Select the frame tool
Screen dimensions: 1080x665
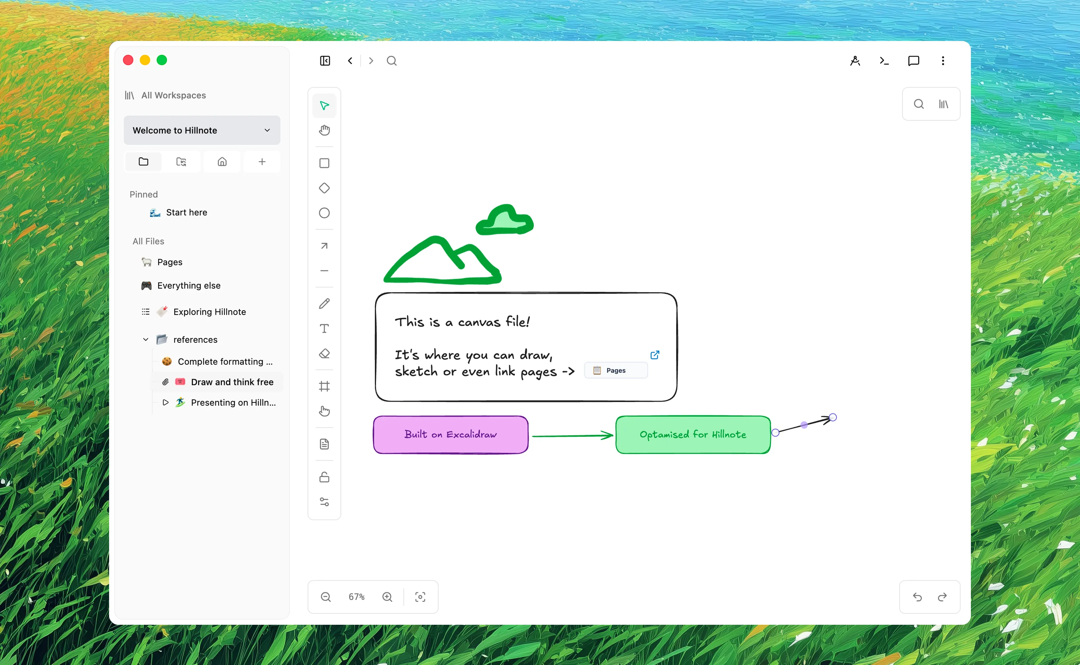[x=324, y=387]
